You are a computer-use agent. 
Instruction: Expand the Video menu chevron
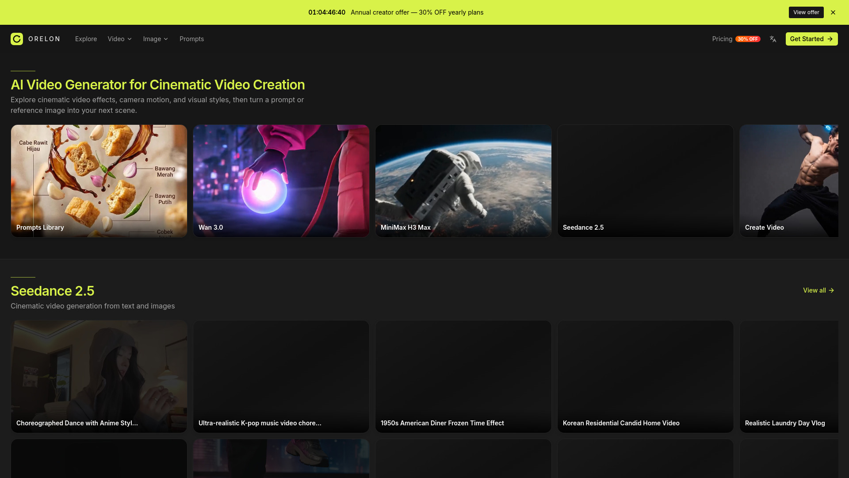click(x=130, y=39)
